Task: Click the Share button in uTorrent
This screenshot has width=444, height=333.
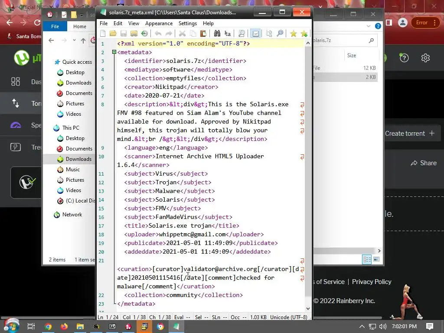Action: pos(424,163)
